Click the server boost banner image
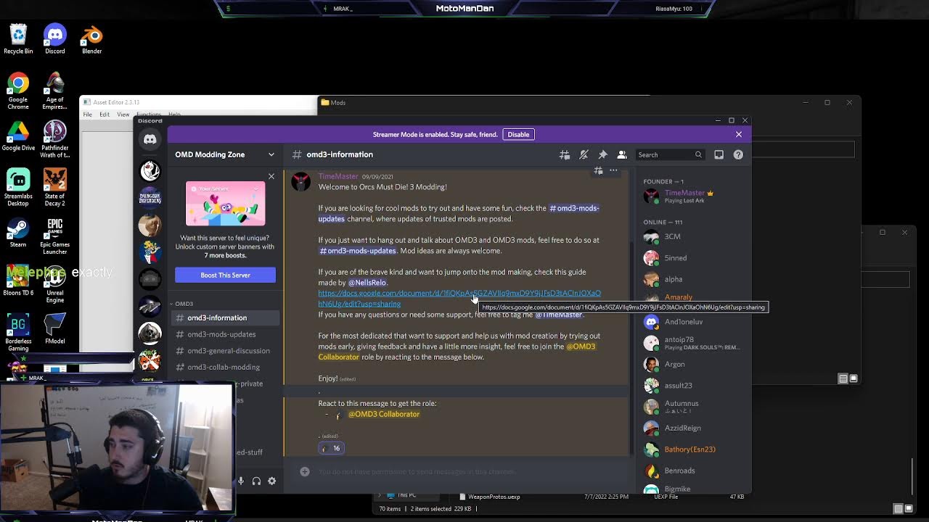Screen dimensions: 929x522 (225, 204)
